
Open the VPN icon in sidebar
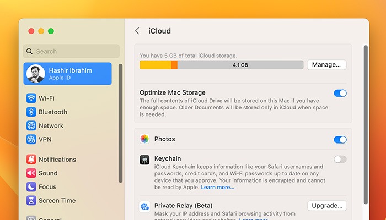(x=31, y=140)
